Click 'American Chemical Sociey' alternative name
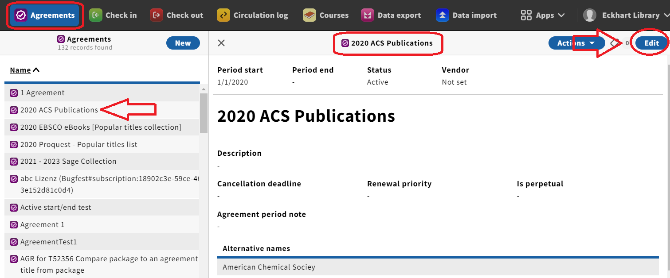The image size is (670, 278). pos(269,267)
